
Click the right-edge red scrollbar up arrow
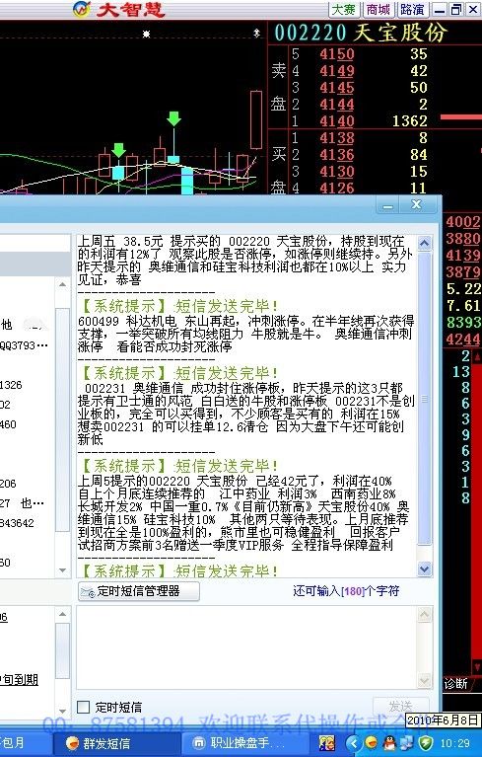[x=477, y=357]
